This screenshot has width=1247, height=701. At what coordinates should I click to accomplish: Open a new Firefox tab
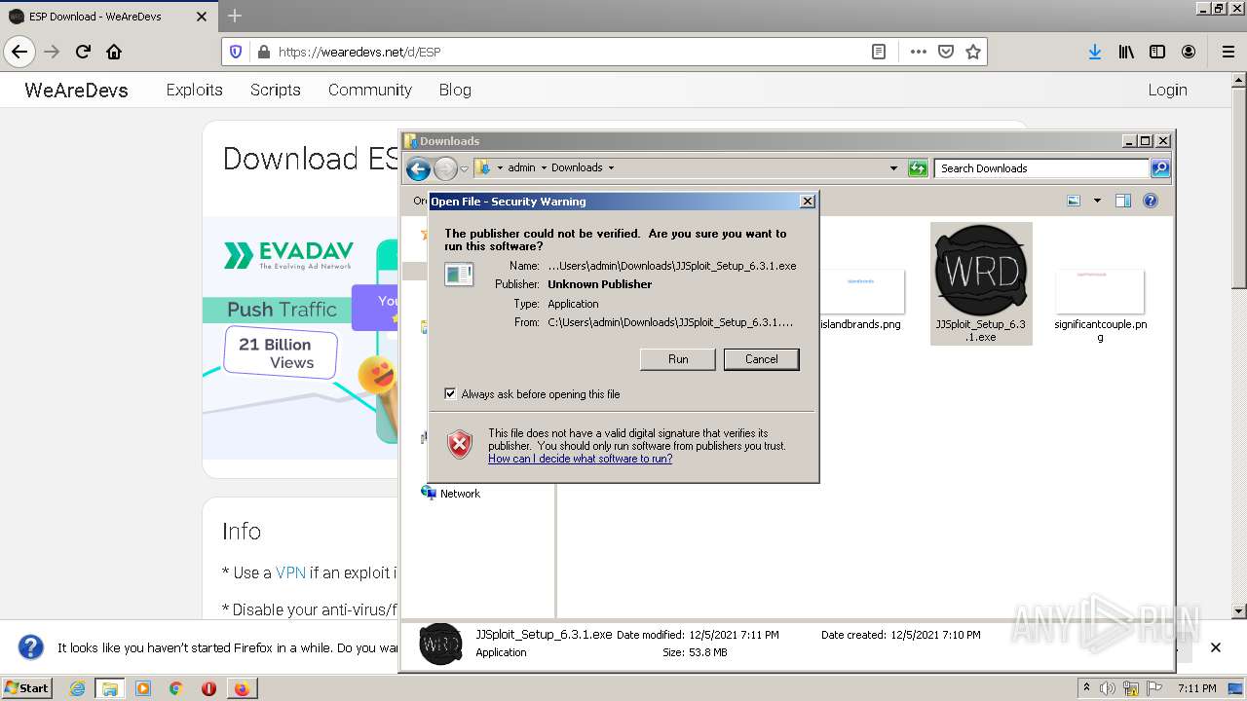[235, 16]
